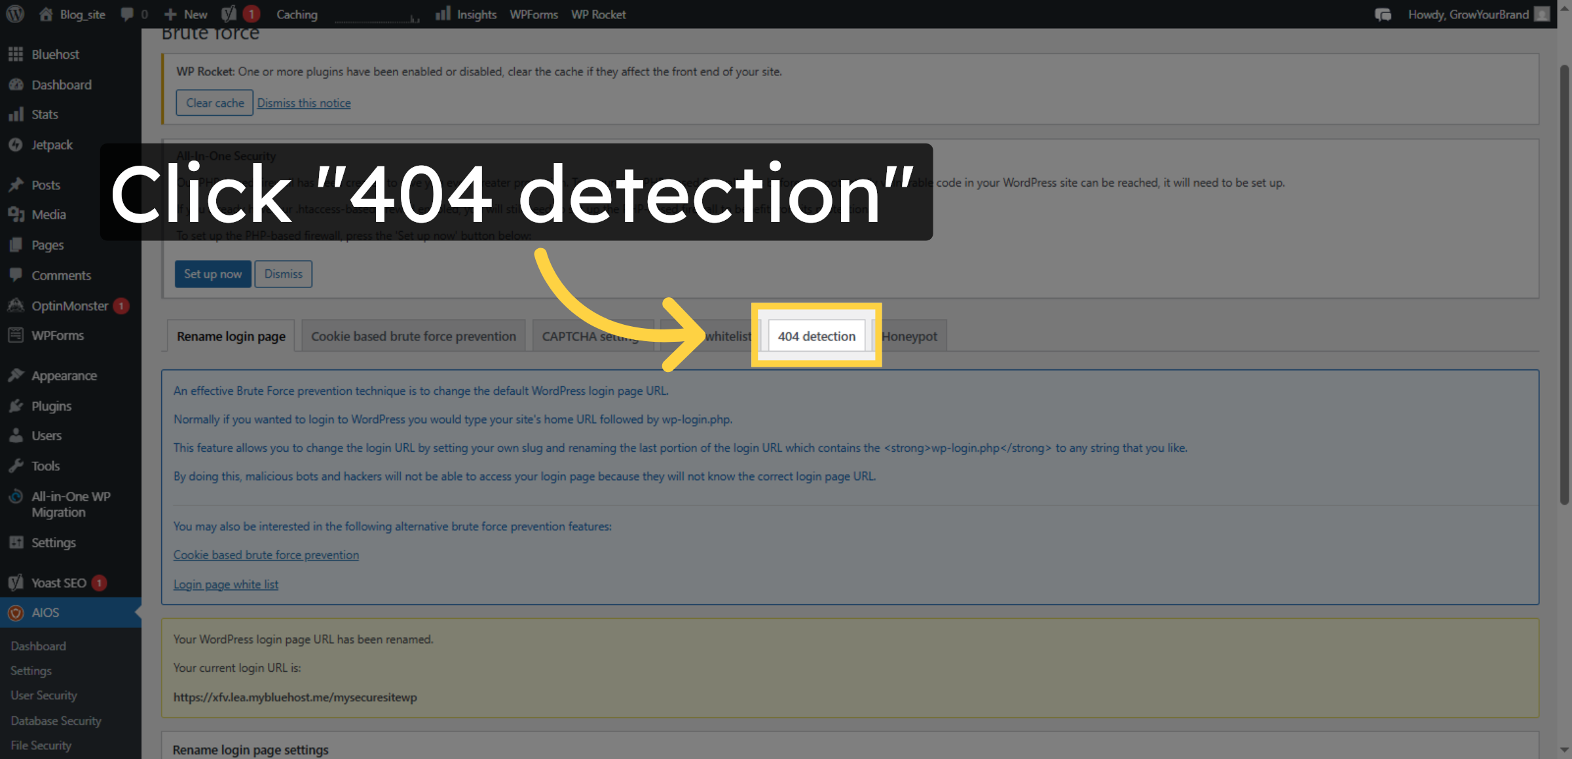Click the Clear cache button
Viewport: 1572px width, 759px height.
tap(214, 102)
